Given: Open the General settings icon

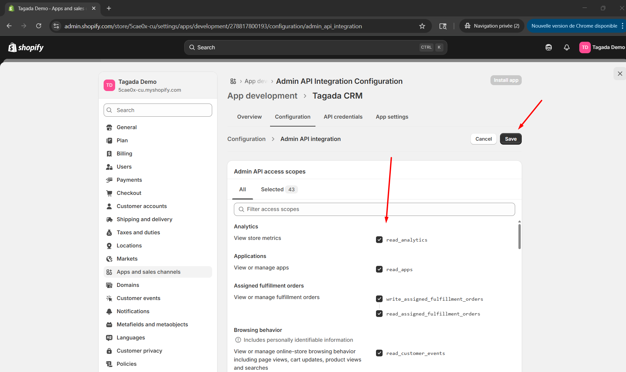Looking at the screenshot, I should pyautogui.click(x=109, y=128).
